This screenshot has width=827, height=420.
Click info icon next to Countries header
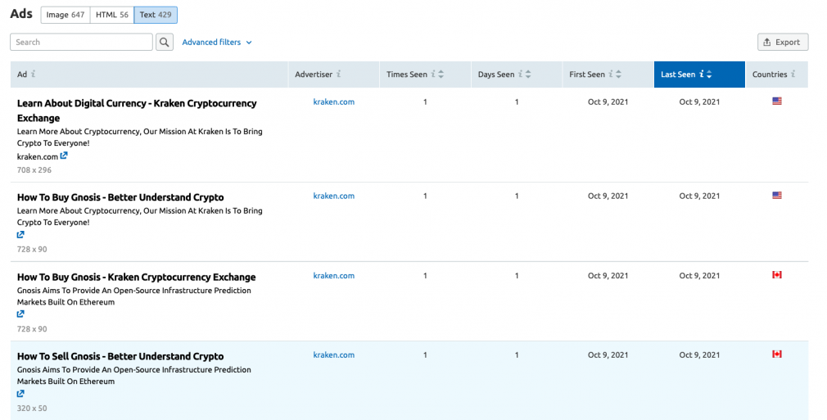pyautogui.click(x=793, y=74)
